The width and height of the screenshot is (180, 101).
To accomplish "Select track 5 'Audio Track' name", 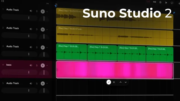I will click(x=12, y=83).
